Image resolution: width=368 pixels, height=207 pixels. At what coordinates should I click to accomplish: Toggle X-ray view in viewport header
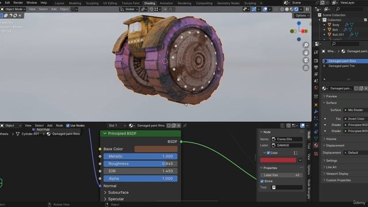[x=276, y=9]
